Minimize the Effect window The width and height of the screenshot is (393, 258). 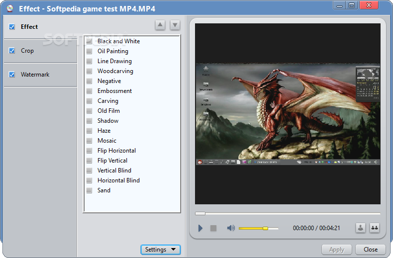click(339, 5)
